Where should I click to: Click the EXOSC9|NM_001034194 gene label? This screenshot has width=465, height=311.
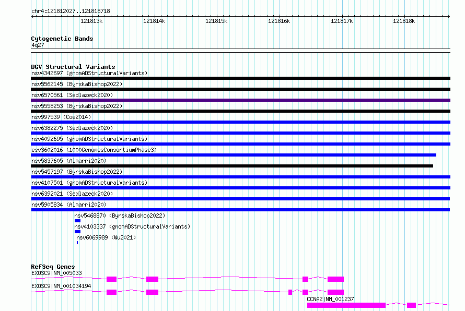pos(61,286)
